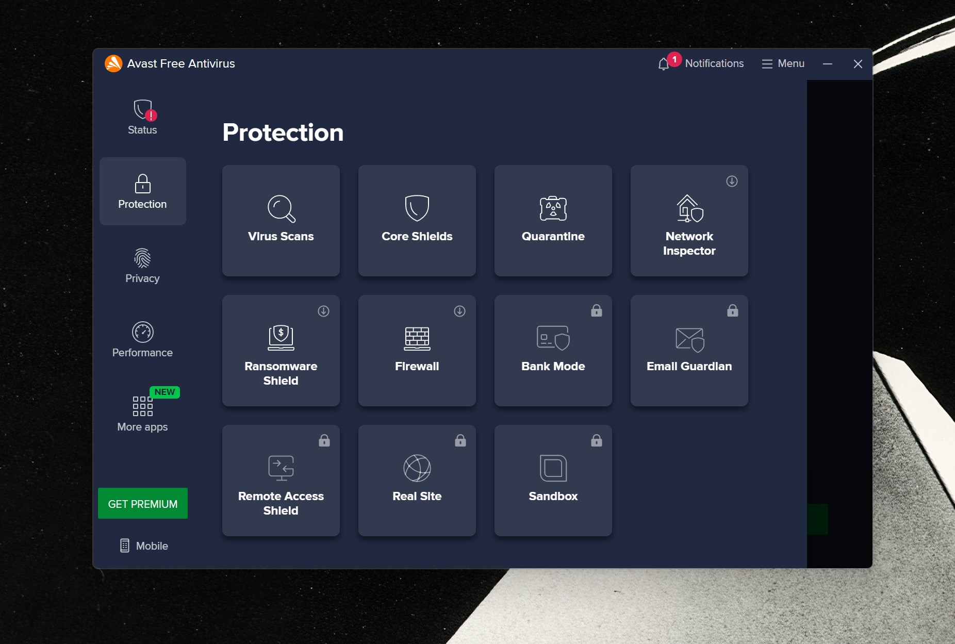Image resolution: width=955 pixels, height=644 pixels.
Task: Click the lock icon on Remote Access Shield
Action: pos(324,440)
